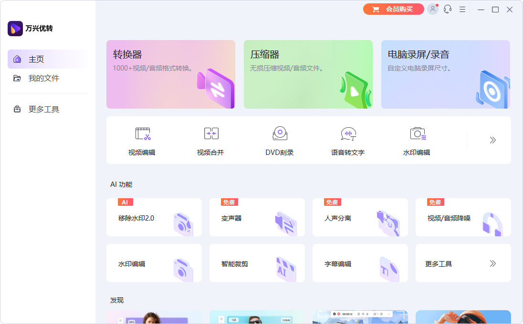Click the headset customer support icon
523x324 pixels.
click(x=447, y=9)
